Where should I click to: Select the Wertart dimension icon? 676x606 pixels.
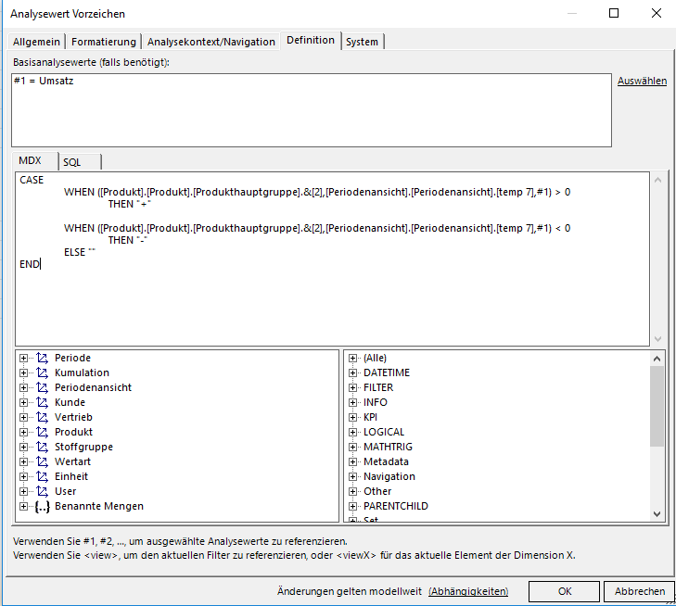42,461
